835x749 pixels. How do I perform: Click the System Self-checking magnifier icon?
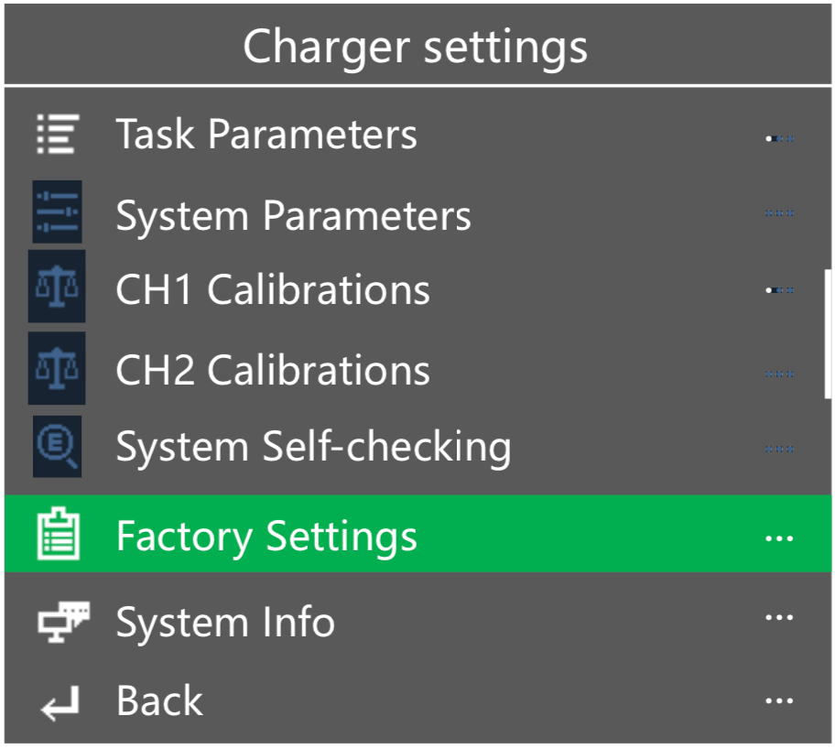pos(57,447)
